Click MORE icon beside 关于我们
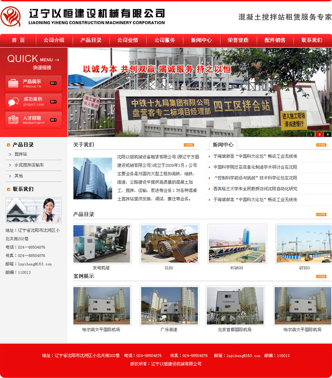This screenshot has width=332, height=378. point(189,145)
